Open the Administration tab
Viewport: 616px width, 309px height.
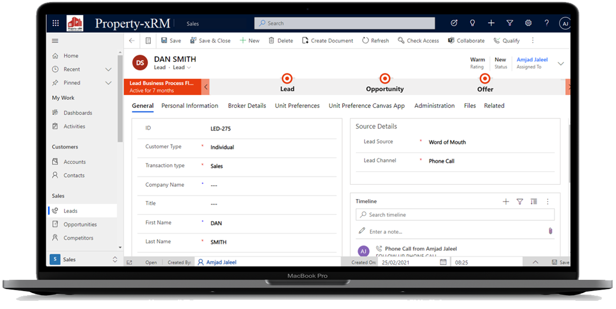pos(434,106)
